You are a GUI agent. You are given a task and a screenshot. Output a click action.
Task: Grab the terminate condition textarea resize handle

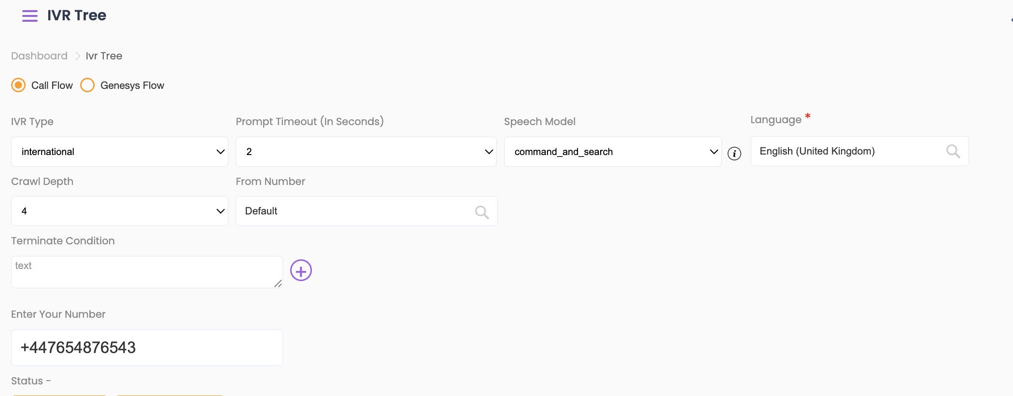pyautogui.click(x=278, y=284)
